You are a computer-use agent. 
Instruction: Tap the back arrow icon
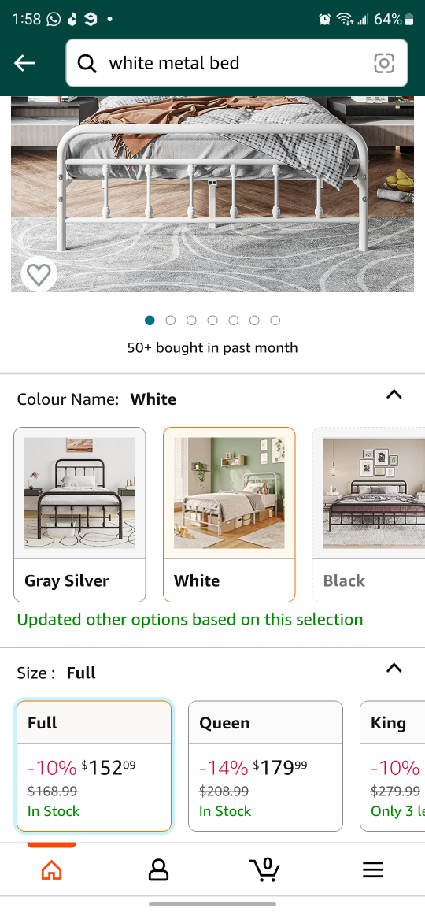24,63
